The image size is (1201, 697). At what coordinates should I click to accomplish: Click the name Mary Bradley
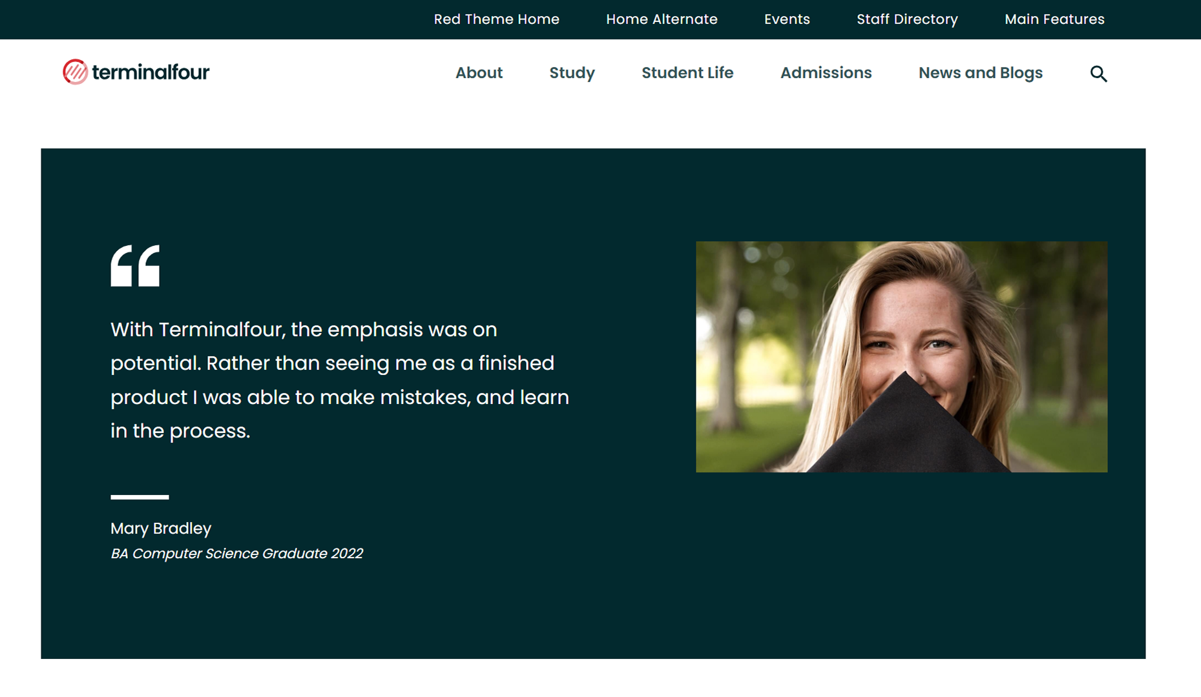coord(161,528)
